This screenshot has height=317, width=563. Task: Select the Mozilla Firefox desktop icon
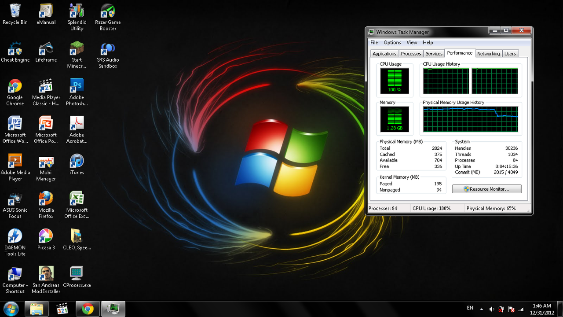tap(46, 205)
